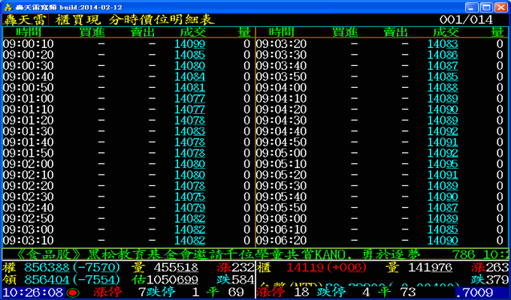
Task: Click the OTC volume value 141976
Action: [430, 268]
